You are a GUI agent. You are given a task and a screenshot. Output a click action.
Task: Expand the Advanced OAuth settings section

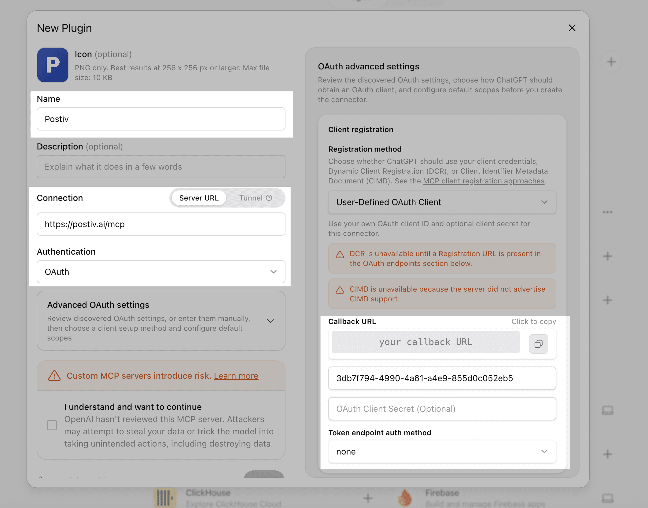[x=161, y=321]
